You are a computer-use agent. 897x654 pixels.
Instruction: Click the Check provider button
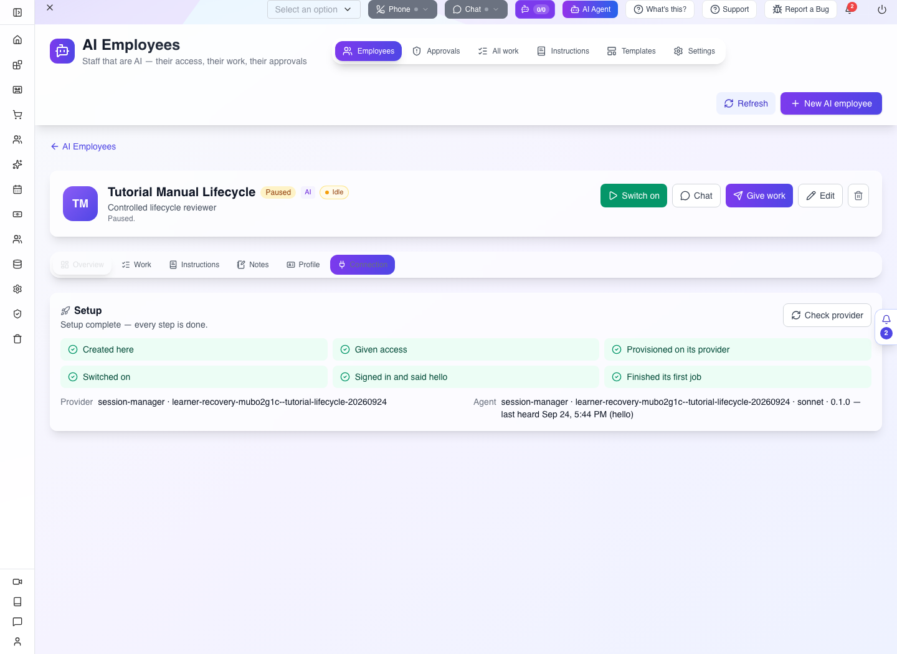click(x=827, y=315)
